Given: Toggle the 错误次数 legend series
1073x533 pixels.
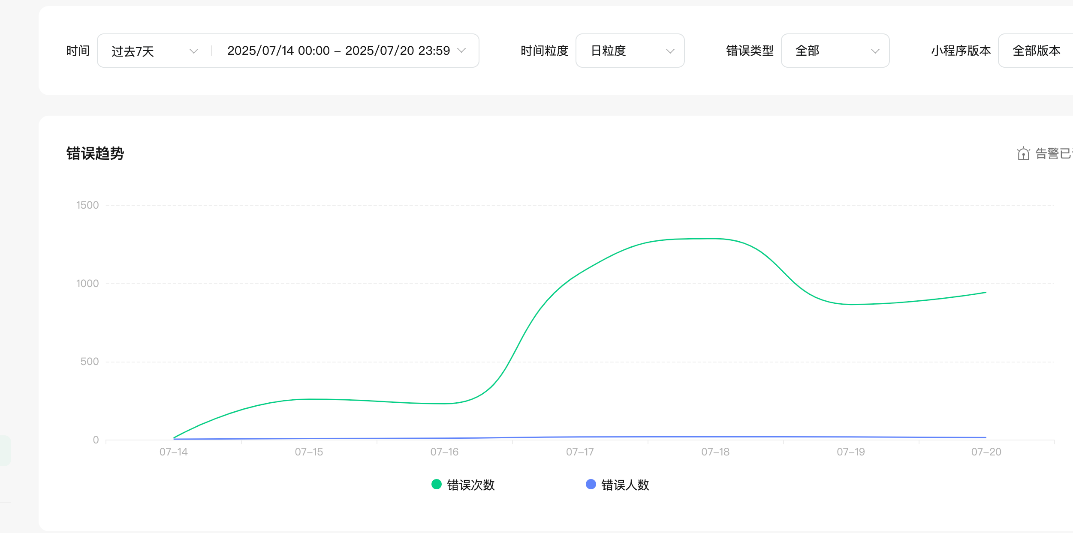Looking at the screenshot, I should pos(470,485).
